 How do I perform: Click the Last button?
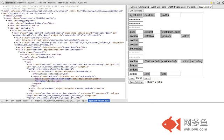(x=132, y=78)
